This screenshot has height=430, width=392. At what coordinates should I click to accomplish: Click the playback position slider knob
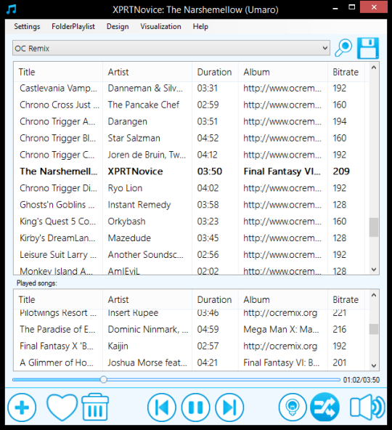pyautogui.click(x=103, y=380)
